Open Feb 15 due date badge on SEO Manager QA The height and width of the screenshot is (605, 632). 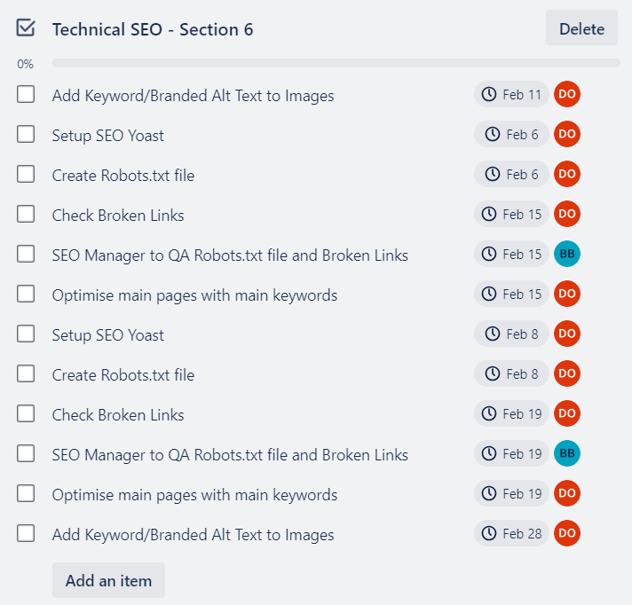point(512,255)
